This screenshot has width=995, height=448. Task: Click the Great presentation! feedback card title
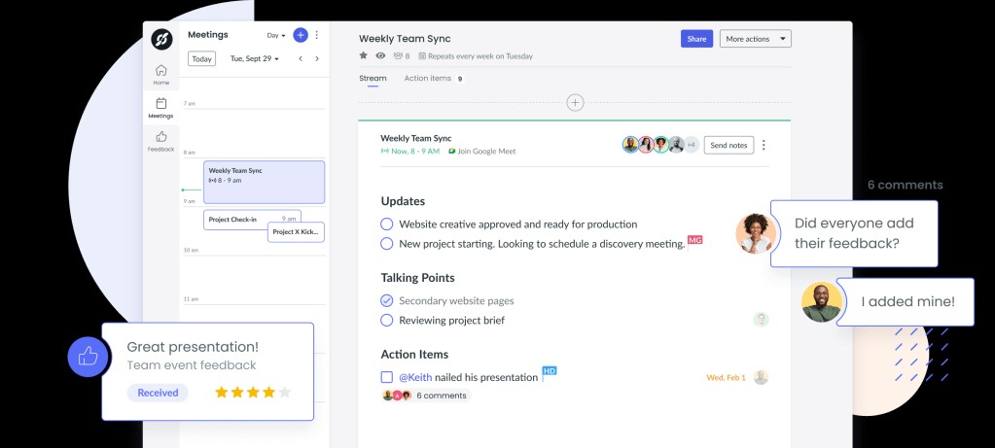pos(193,347)
